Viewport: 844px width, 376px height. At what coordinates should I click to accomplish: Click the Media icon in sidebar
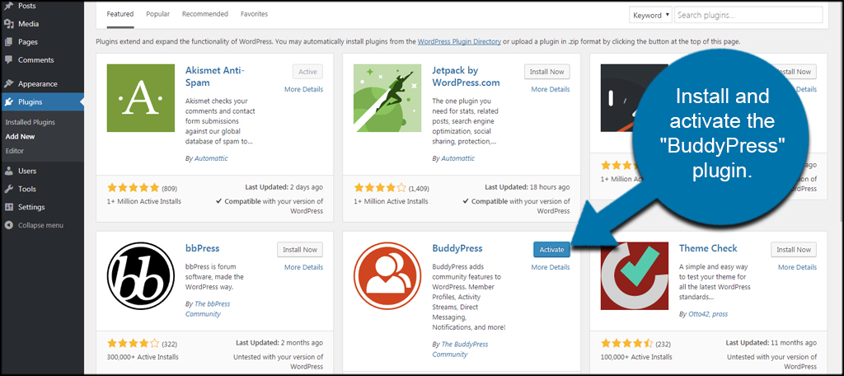click(8, 24)
